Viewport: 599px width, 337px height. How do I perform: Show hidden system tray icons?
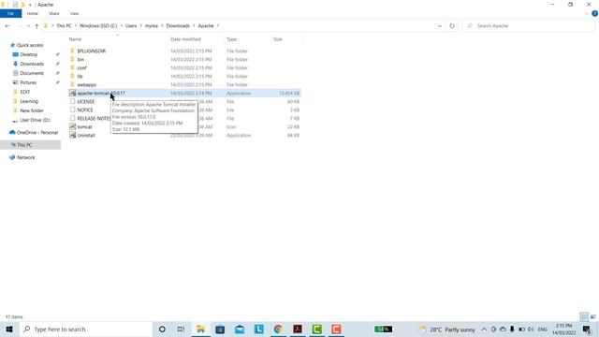(484, 330)
